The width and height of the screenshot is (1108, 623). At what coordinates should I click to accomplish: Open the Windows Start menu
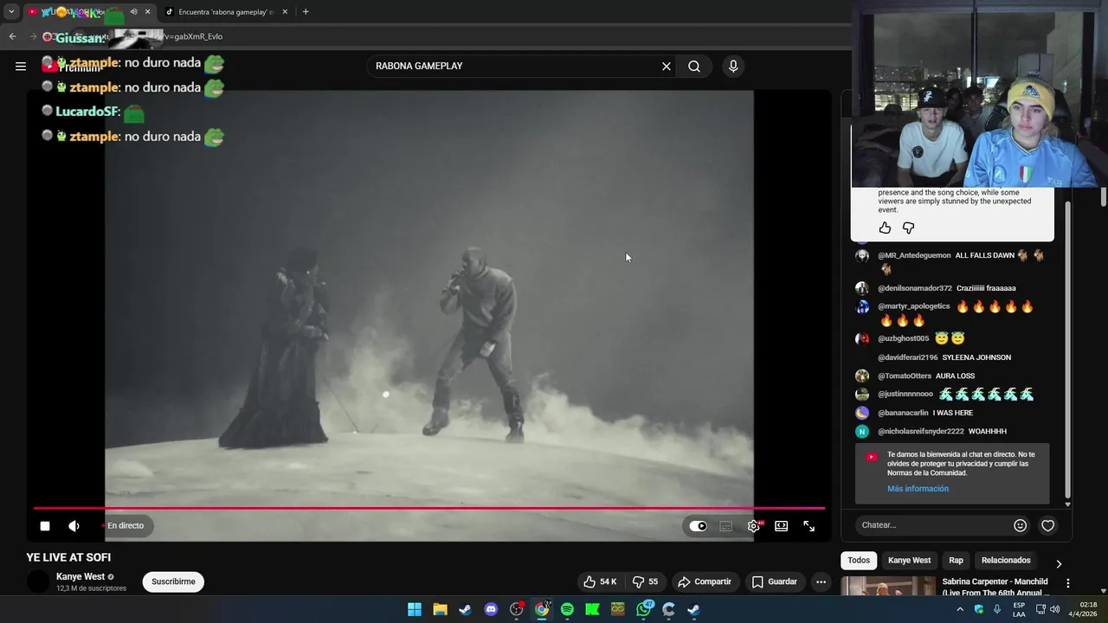(415, 609)
